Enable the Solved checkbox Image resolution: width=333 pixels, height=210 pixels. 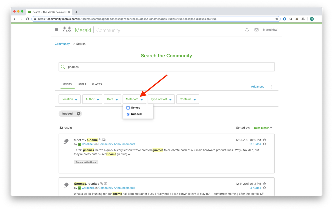coord(128,108)
